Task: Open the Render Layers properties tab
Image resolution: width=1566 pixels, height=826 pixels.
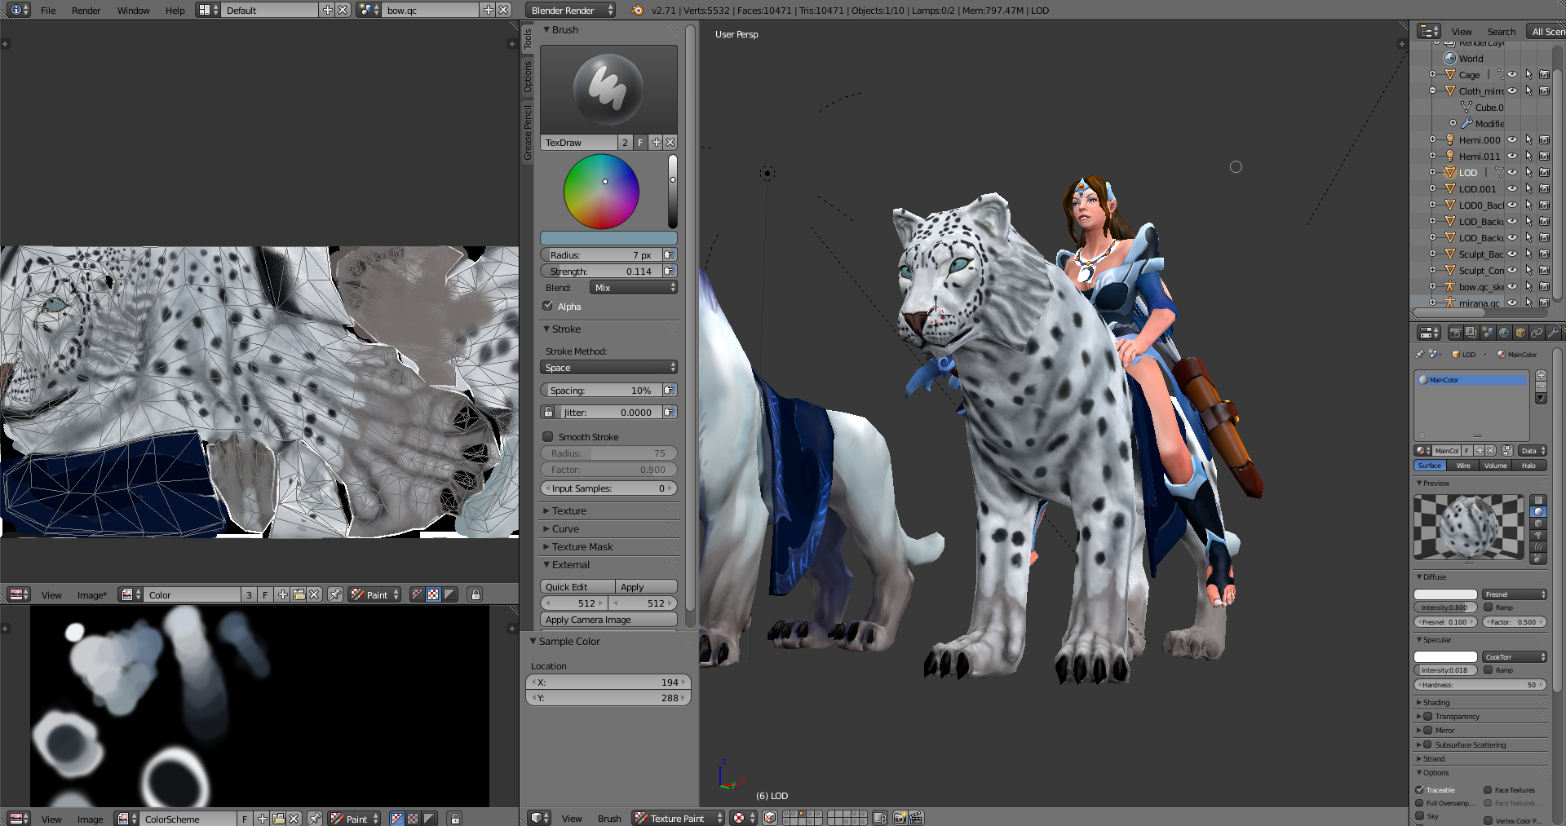Action: click(1471, 333)
